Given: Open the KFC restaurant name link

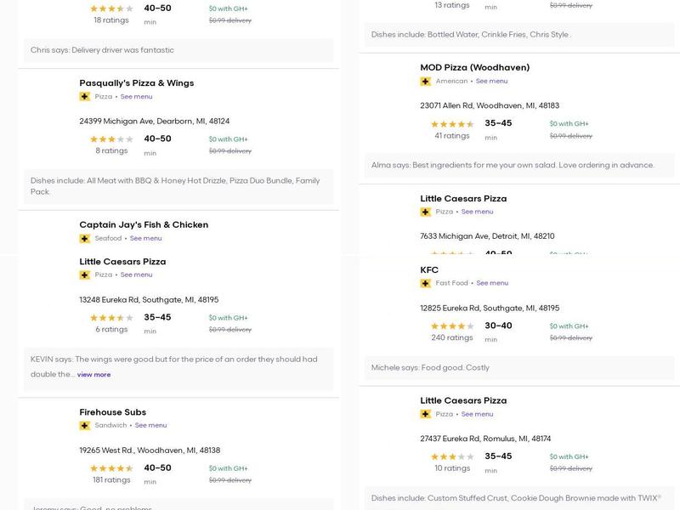Looking at the screenshot, I should point(429,270).
